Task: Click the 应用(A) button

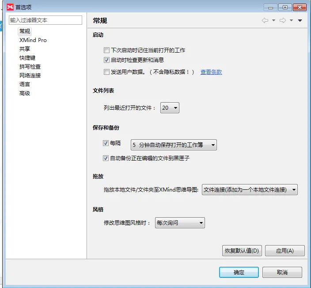Action: coord(285,251)
